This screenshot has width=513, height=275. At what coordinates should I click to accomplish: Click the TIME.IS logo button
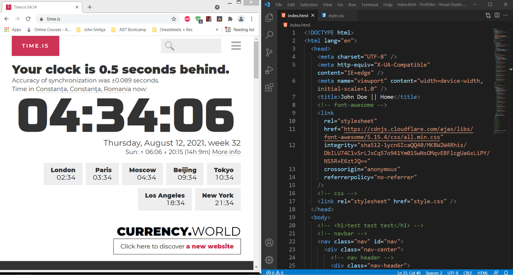(x=35, y=46)
